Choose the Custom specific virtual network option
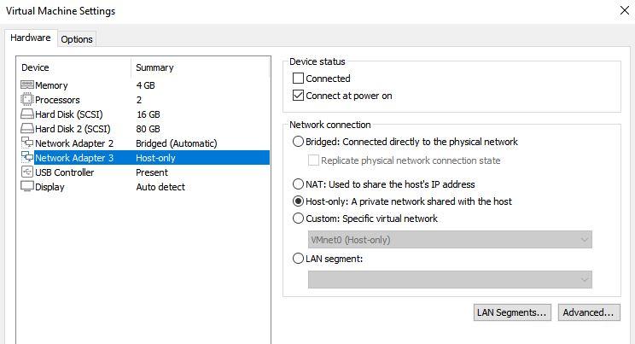 click(298, 219)
